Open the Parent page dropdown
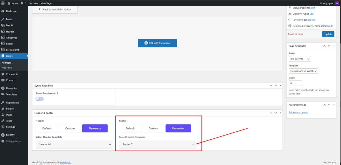 [x=300, y=59]
